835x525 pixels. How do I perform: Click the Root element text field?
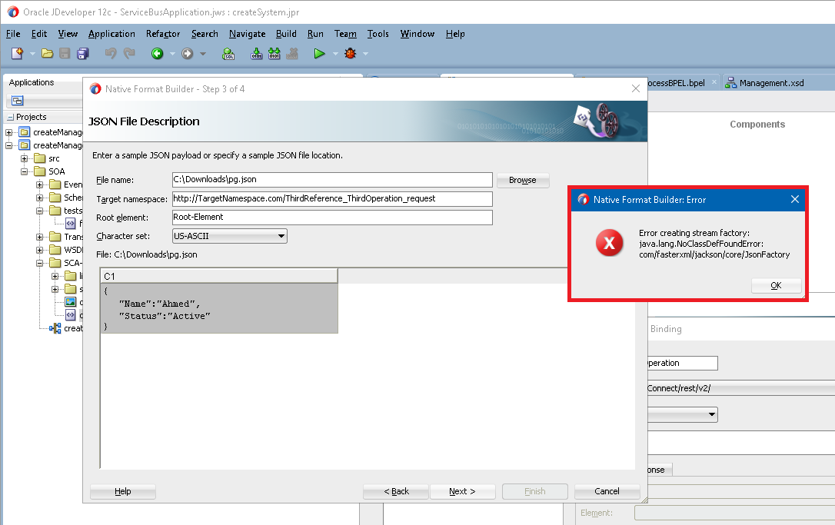point(331,218)
